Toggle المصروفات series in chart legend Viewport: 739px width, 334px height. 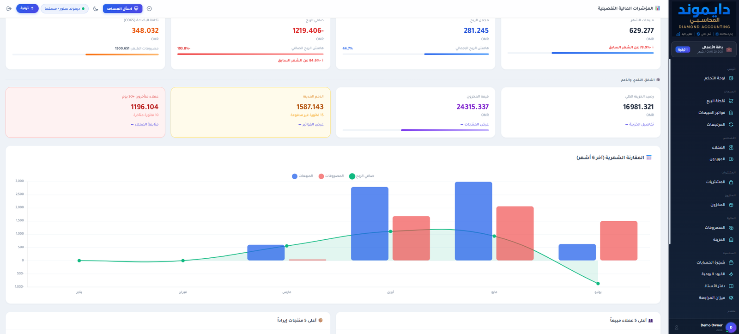pyautogui.click(x=331, y=176)
